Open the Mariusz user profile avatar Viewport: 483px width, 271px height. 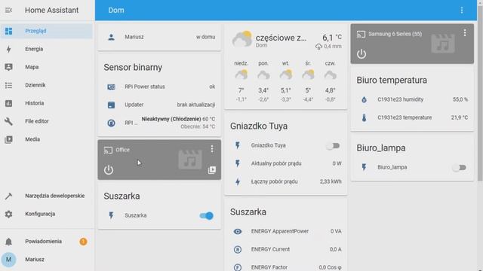tap(8, 260)
